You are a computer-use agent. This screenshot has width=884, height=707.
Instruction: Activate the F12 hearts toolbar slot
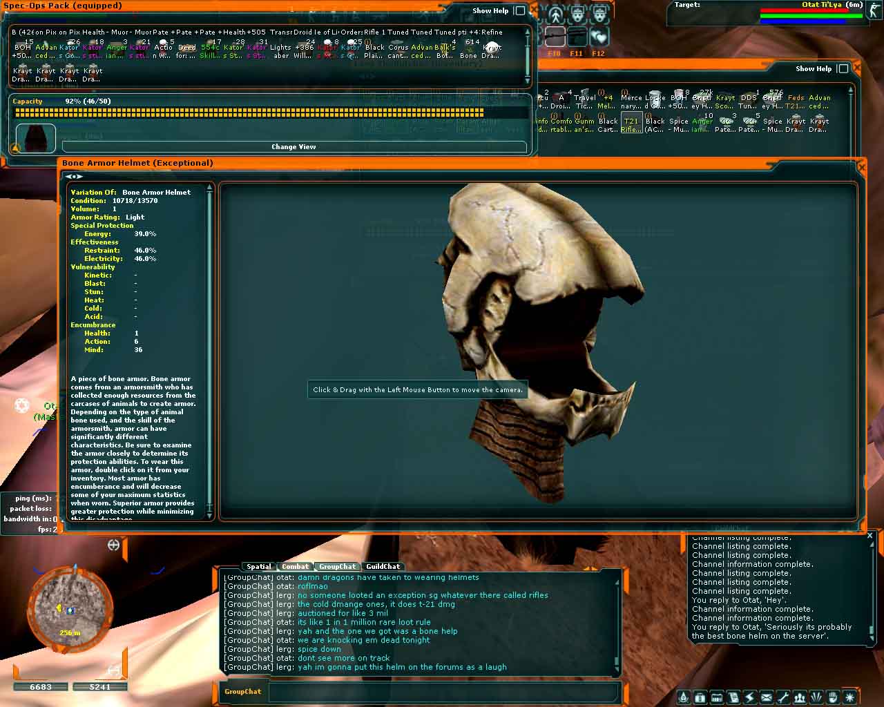(x=599, y=37)
